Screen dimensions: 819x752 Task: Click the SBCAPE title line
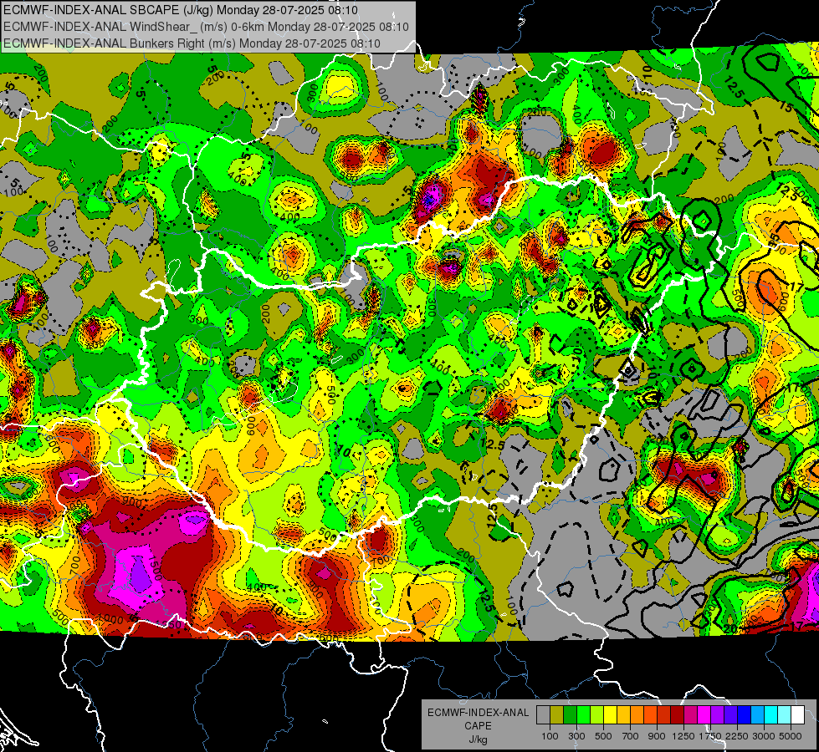(x=180, y=10)
